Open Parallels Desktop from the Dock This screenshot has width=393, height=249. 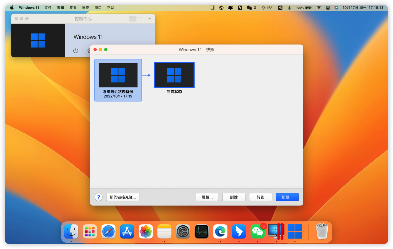[x=276, y=231]
